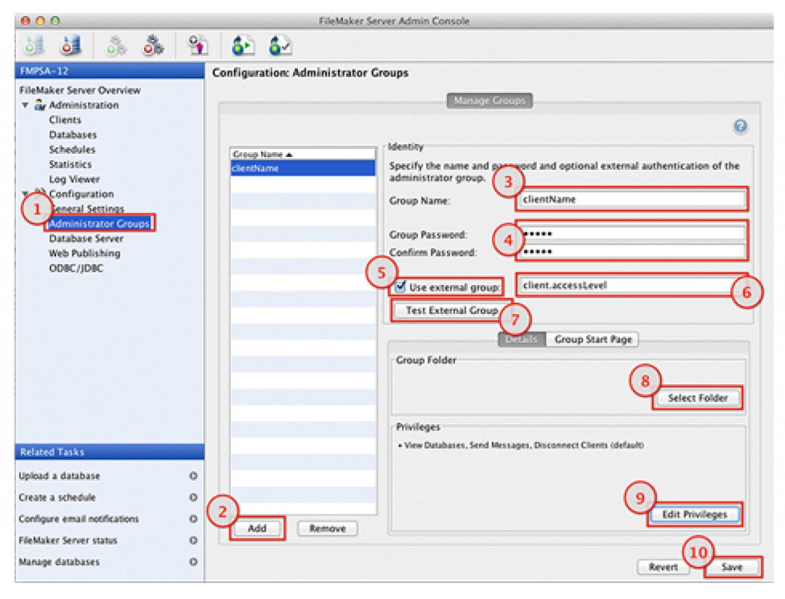The image size is (785, 599).
Task: Open Clients under Administration
Action: click(65, 120)
